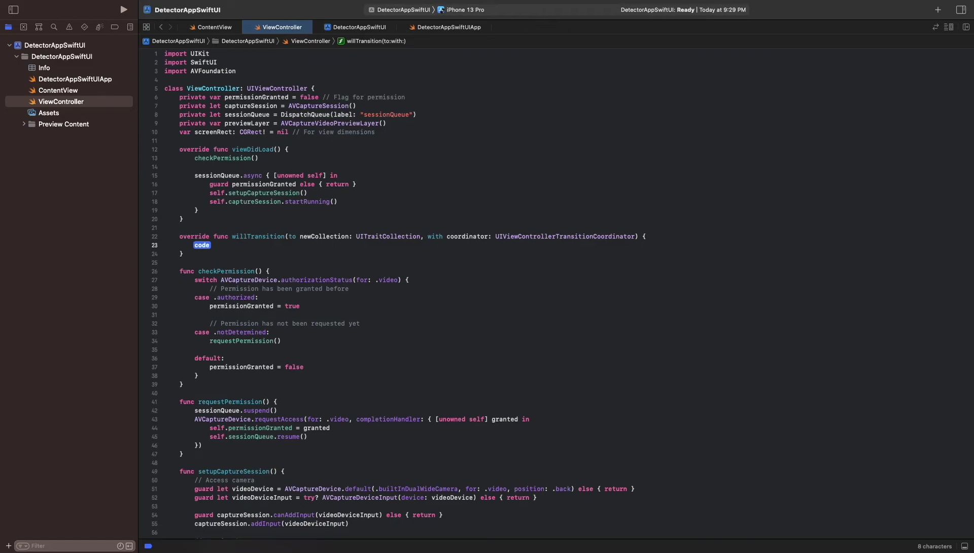Open ViewController breadcrumb in jump bar
Viewport: 974px width, 553px height.
(306, 41)
